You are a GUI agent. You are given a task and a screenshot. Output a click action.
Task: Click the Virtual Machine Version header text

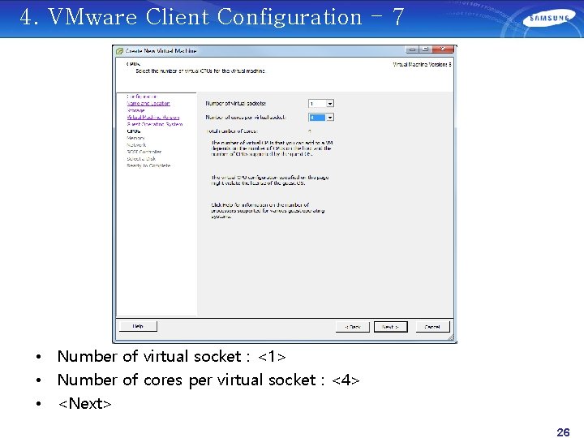422,64
